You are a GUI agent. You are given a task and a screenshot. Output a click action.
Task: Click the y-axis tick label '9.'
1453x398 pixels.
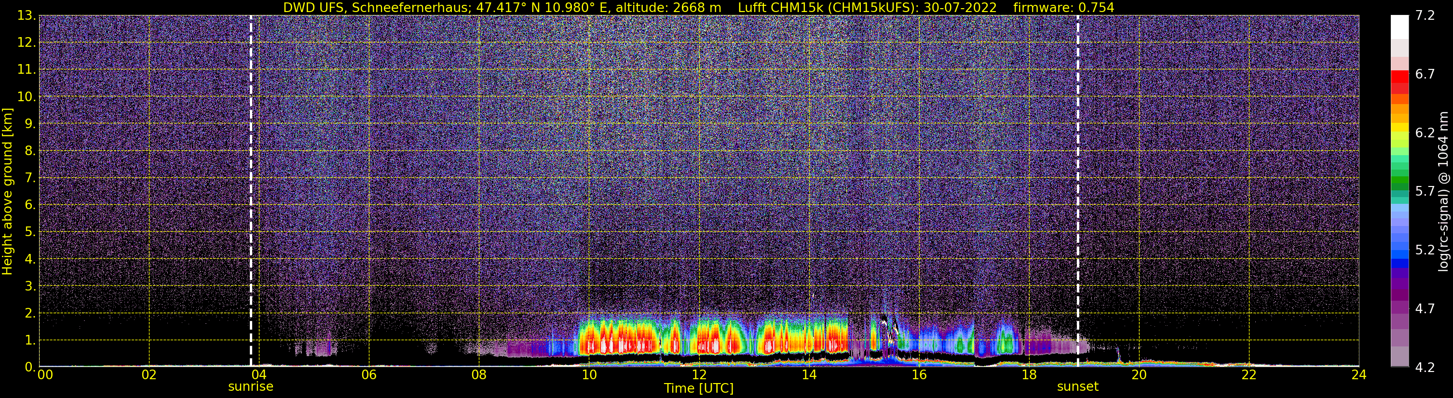click(30, 124)
